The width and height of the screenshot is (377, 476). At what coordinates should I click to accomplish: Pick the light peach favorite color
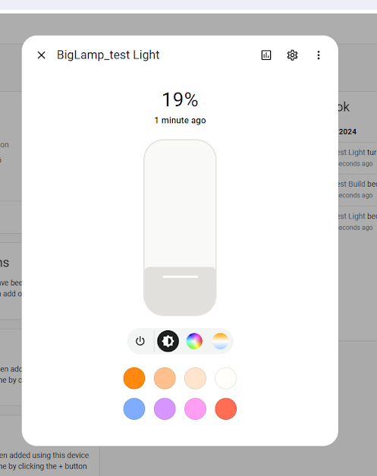(165, 378)
